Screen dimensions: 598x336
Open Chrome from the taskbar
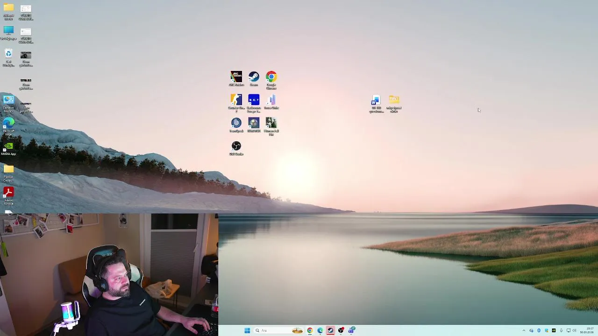click(x=310, y=330)
